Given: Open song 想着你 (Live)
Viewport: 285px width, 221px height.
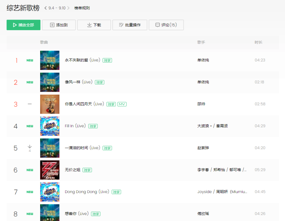Looking at the screenshot, I should click(77, 214).
